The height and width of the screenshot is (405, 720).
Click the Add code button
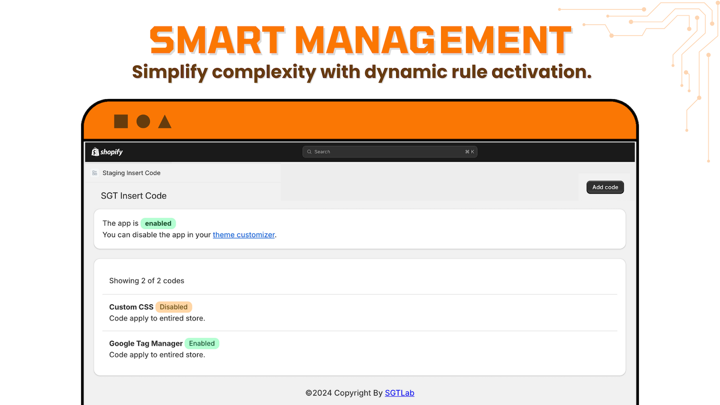605,187
